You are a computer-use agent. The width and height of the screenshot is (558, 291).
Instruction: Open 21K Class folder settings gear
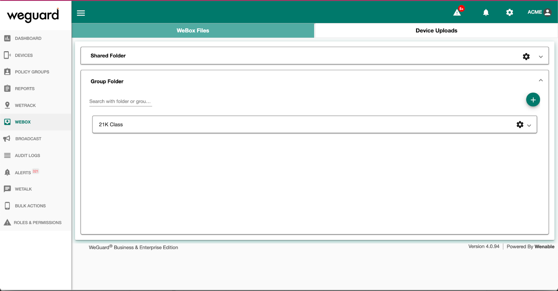(520, 124)
